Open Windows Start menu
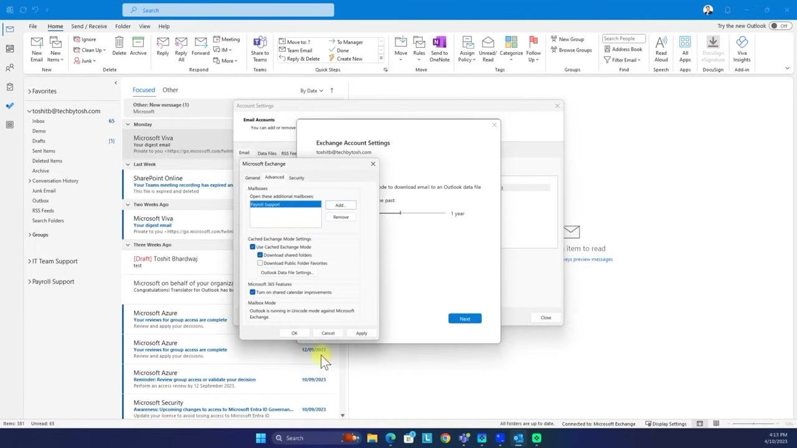This screenshot has width=797, height=448. pyautogui.click(x=260, y=438)
